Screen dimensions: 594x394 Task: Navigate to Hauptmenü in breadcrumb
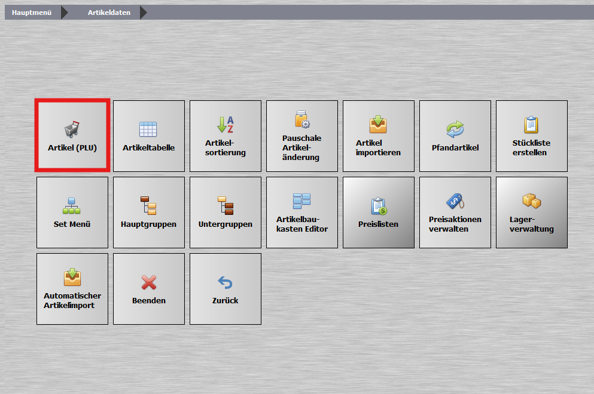click(31, 13)
